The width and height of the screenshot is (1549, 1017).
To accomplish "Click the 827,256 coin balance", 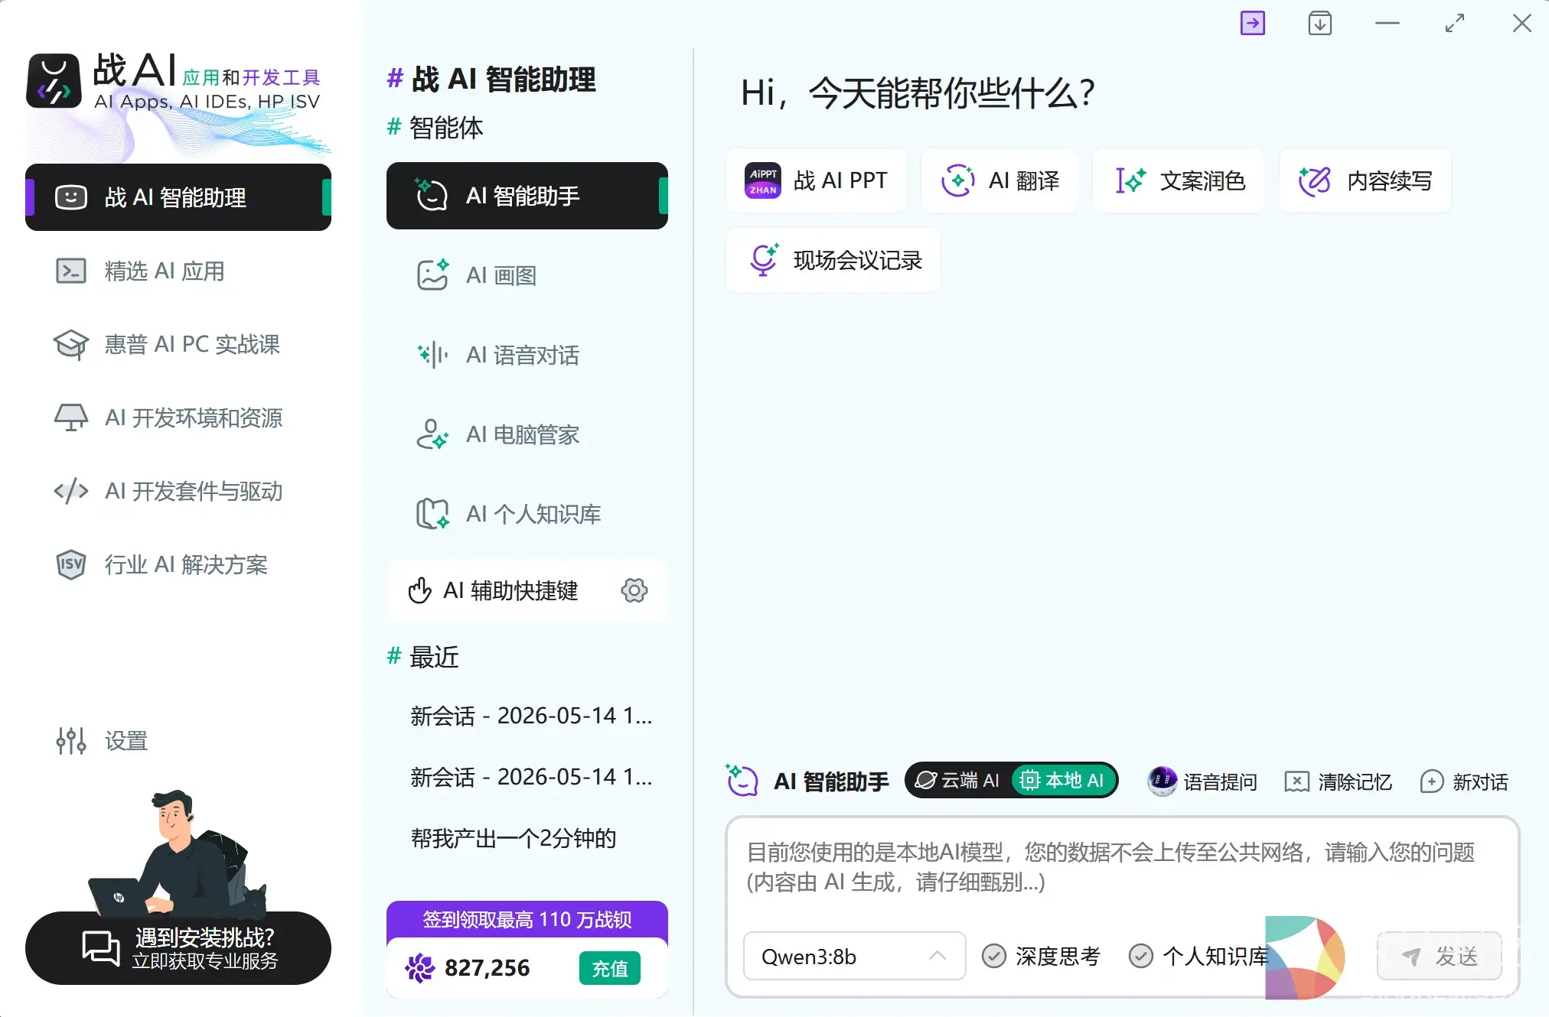I will (x=487, y=968).
